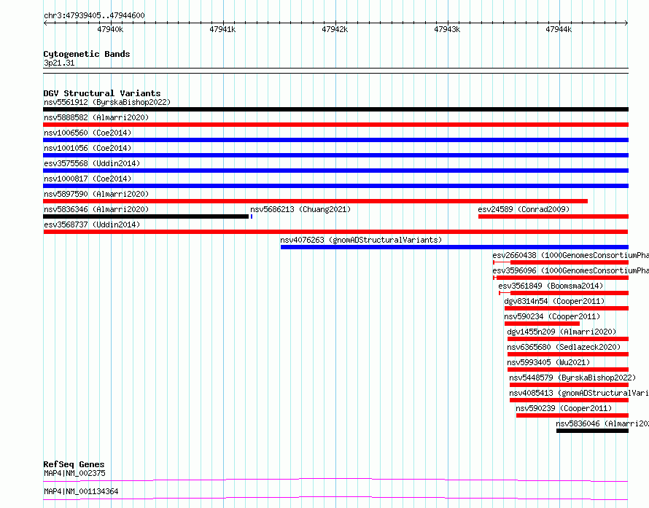
Task: Open esv2660438 1000Genomes variant label
Action: (570, 255)
